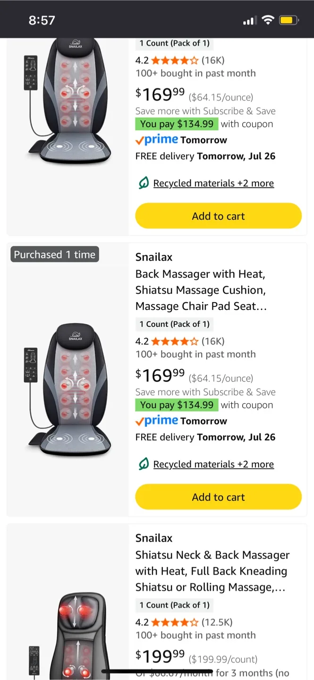Screen dimensions: 314x680
Task: Click the Purchased 1 time badge
Action: tap(54, 254)
